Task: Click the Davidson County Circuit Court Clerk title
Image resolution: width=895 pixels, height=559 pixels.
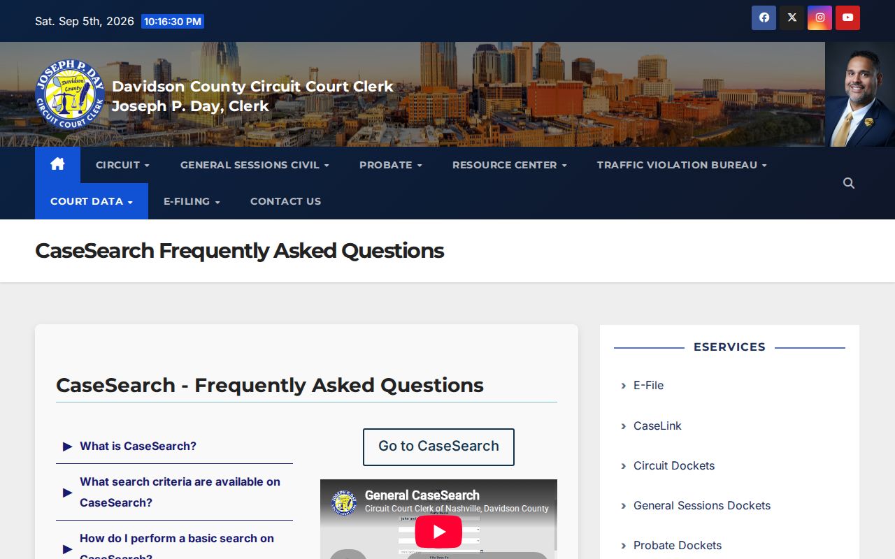Action: [252, 86]
